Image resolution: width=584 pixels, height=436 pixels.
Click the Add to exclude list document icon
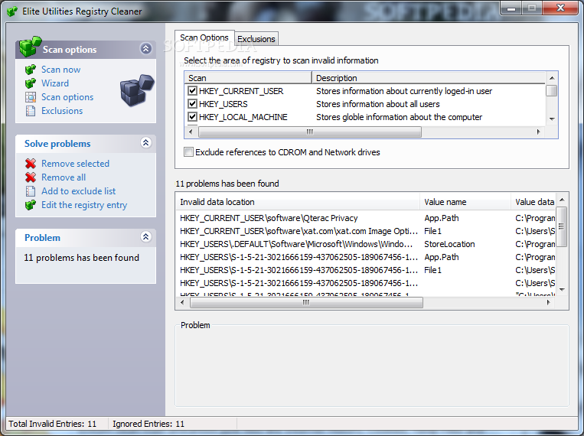click(x=31, y=191)
